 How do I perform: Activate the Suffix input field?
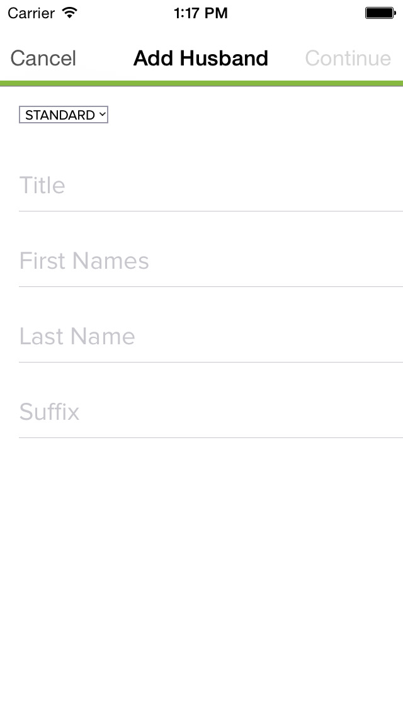pyautogui.click(x=211, y=413)
